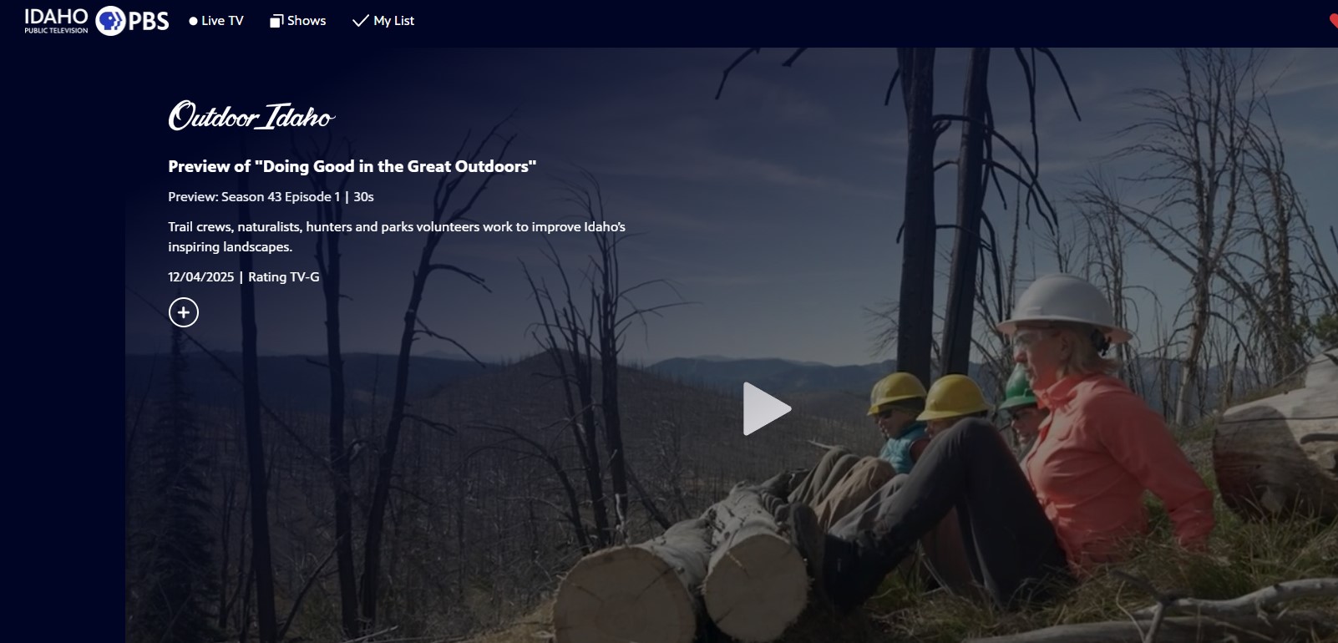Go to the My List page
1338x643 pixels.
pyautogui.click(x=383, y=21)
